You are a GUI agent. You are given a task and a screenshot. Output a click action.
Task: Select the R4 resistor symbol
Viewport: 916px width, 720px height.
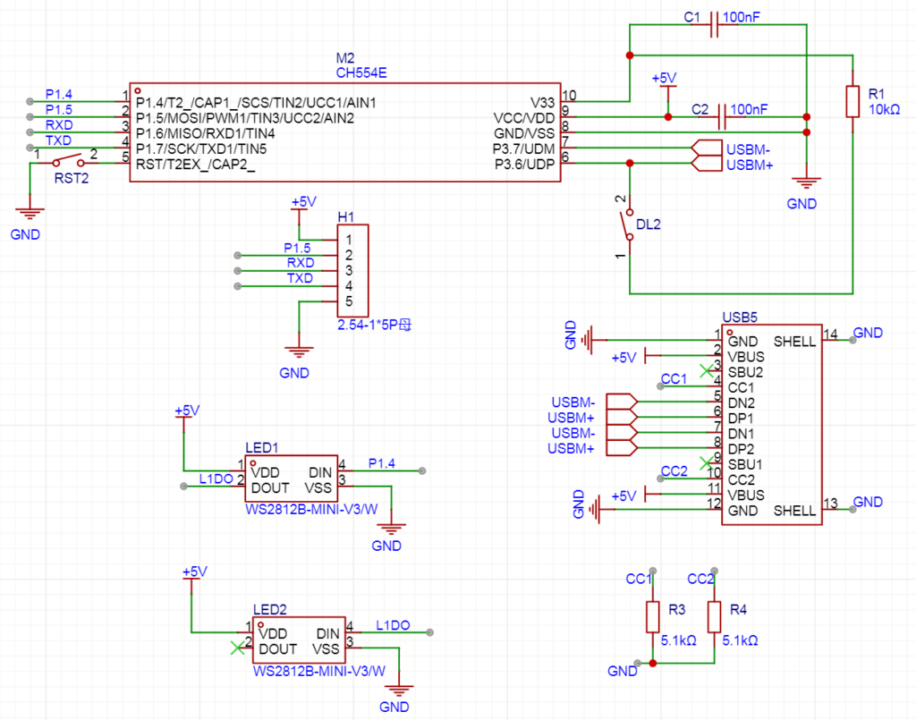point(714,616)
